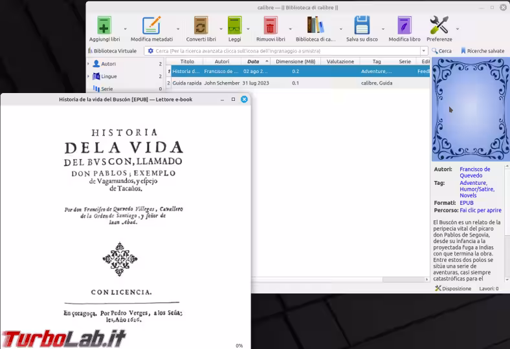
Task: Click scroll-right arrow of book list
Action: (427, 280)
